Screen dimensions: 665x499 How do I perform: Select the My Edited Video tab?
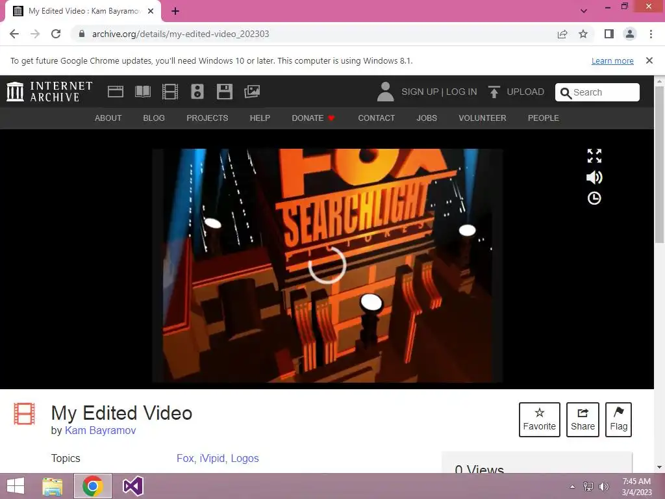[x=83, y=12]
